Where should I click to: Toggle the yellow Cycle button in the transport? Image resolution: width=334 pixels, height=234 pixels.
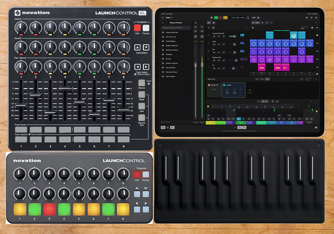click(226, 18)
